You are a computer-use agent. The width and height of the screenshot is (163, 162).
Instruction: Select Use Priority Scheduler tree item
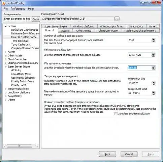click(23, 78)
